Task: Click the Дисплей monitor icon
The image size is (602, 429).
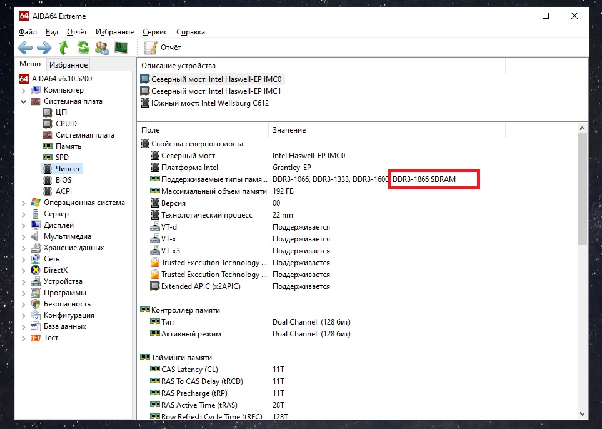Action: (x=36, y=225)
